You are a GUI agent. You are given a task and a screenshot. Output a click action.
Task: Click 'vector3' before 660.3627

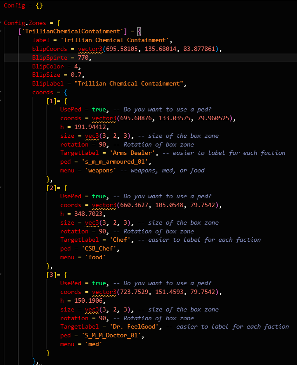pyautogui.click(x=104, y=205)
